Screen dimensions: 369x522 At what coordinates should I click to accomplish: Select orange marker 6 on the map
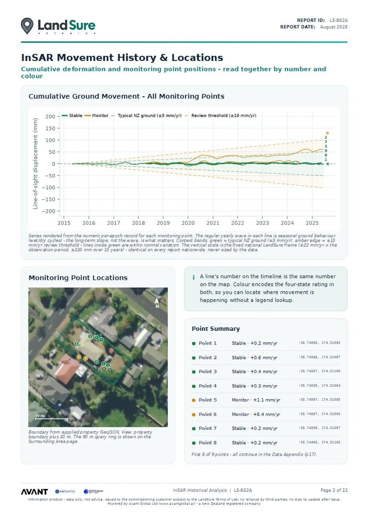pyautogui.click(x=85, y=358)
